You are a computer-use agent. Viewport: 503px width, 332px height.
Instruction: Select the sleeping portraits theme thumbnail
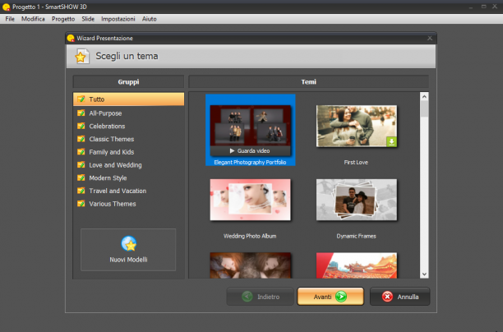coord(250,265)
